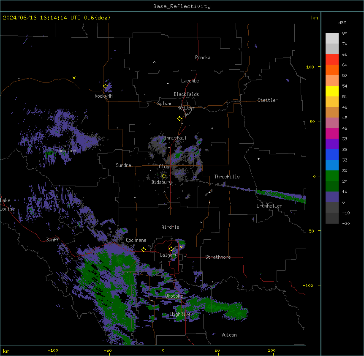Click the Limestone label
The image size is (364, 356).
(x=65, y=151)
